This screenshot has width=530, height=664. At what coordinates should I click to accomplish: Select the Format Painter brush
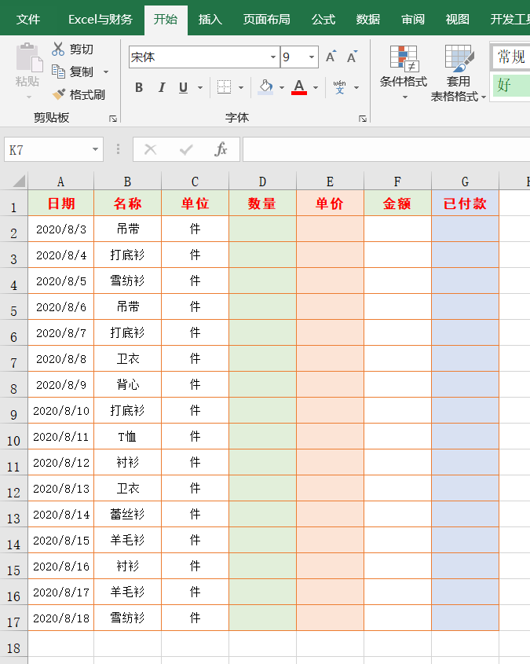pos(58,94)
